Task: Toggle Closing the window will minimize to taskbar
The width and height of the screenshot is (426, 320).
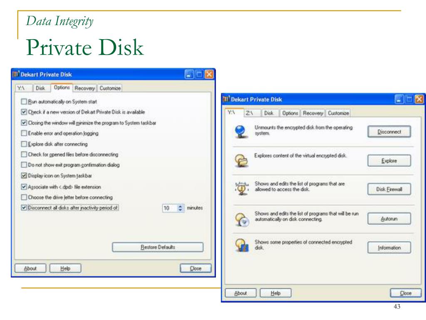Action: (24, 123)
